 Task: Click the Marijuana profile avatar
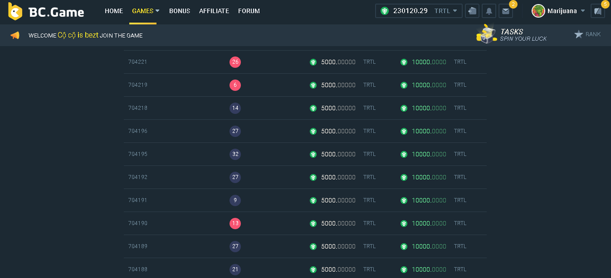tap(538, 11)
